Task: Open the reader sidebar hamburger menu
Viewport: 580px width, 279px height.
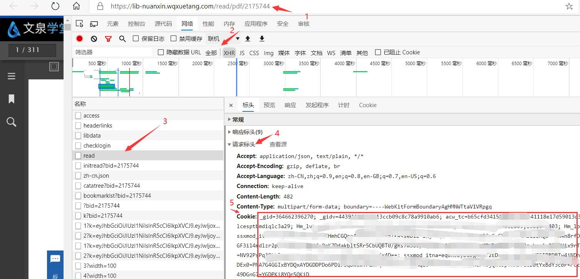Action: click(x=12, y=76)
